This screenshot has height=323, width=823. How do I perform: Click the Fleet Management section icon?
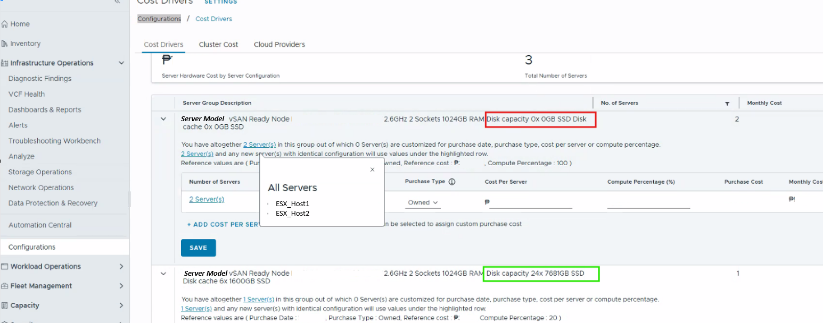point(5,286)
